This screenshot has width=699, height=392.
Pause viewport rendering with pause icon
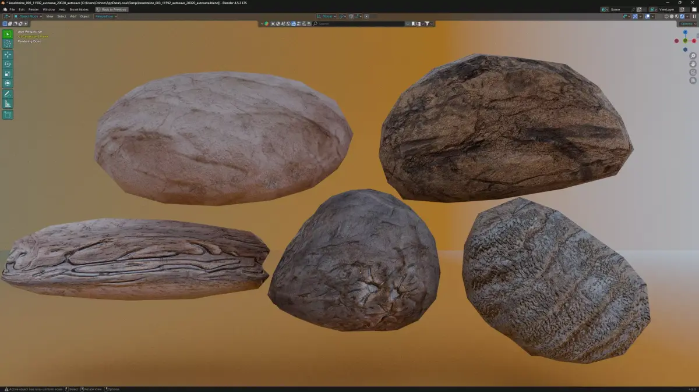coord(694,16)
